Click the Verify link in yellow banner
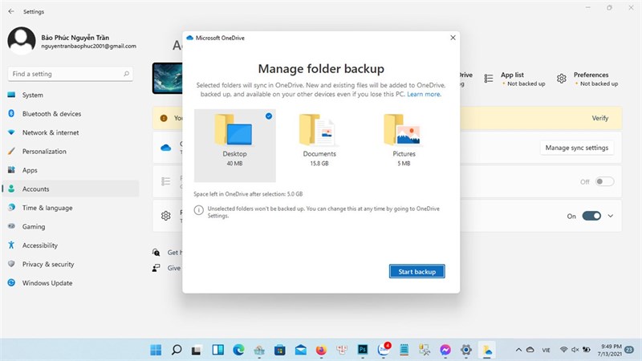Image resolution: width=642 pixels, height=361 pixels. (x=599, y=118)
